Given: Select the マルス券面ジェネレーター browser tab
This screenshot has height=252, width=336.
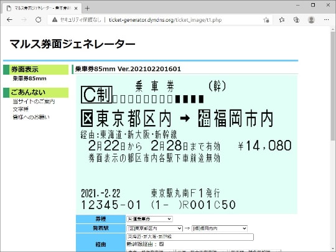Looking at the screenshot, I should [x=42, y=8].
